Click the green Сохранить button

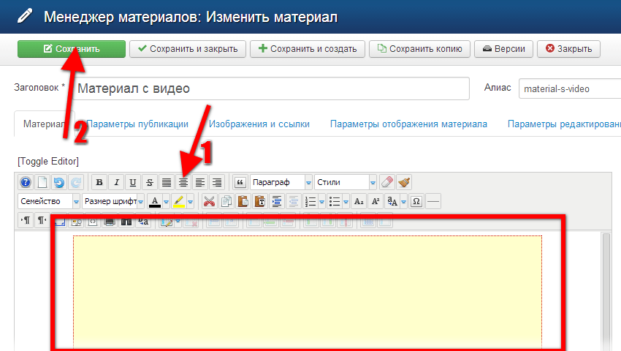(71, 49)
